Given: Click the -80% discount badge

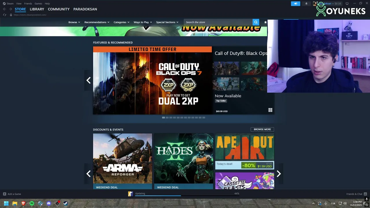Looking at the screenshot, I should [249, 166].
